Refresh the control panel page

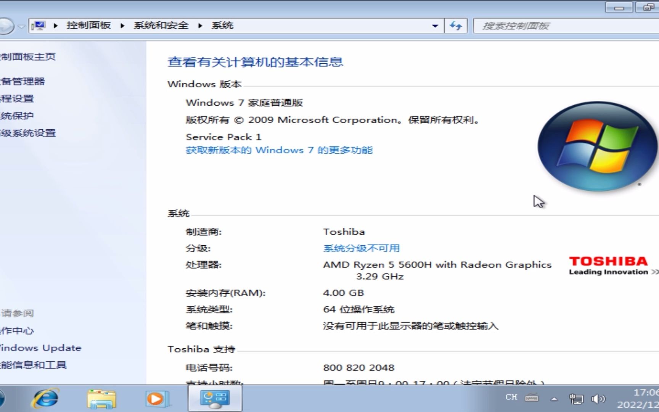coord(456,26)
